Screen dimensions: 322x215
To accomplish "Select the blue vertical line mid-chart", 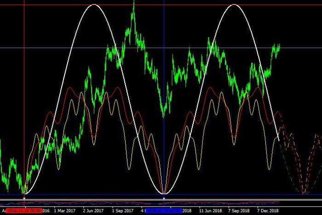I will click(x=164, y=69).
